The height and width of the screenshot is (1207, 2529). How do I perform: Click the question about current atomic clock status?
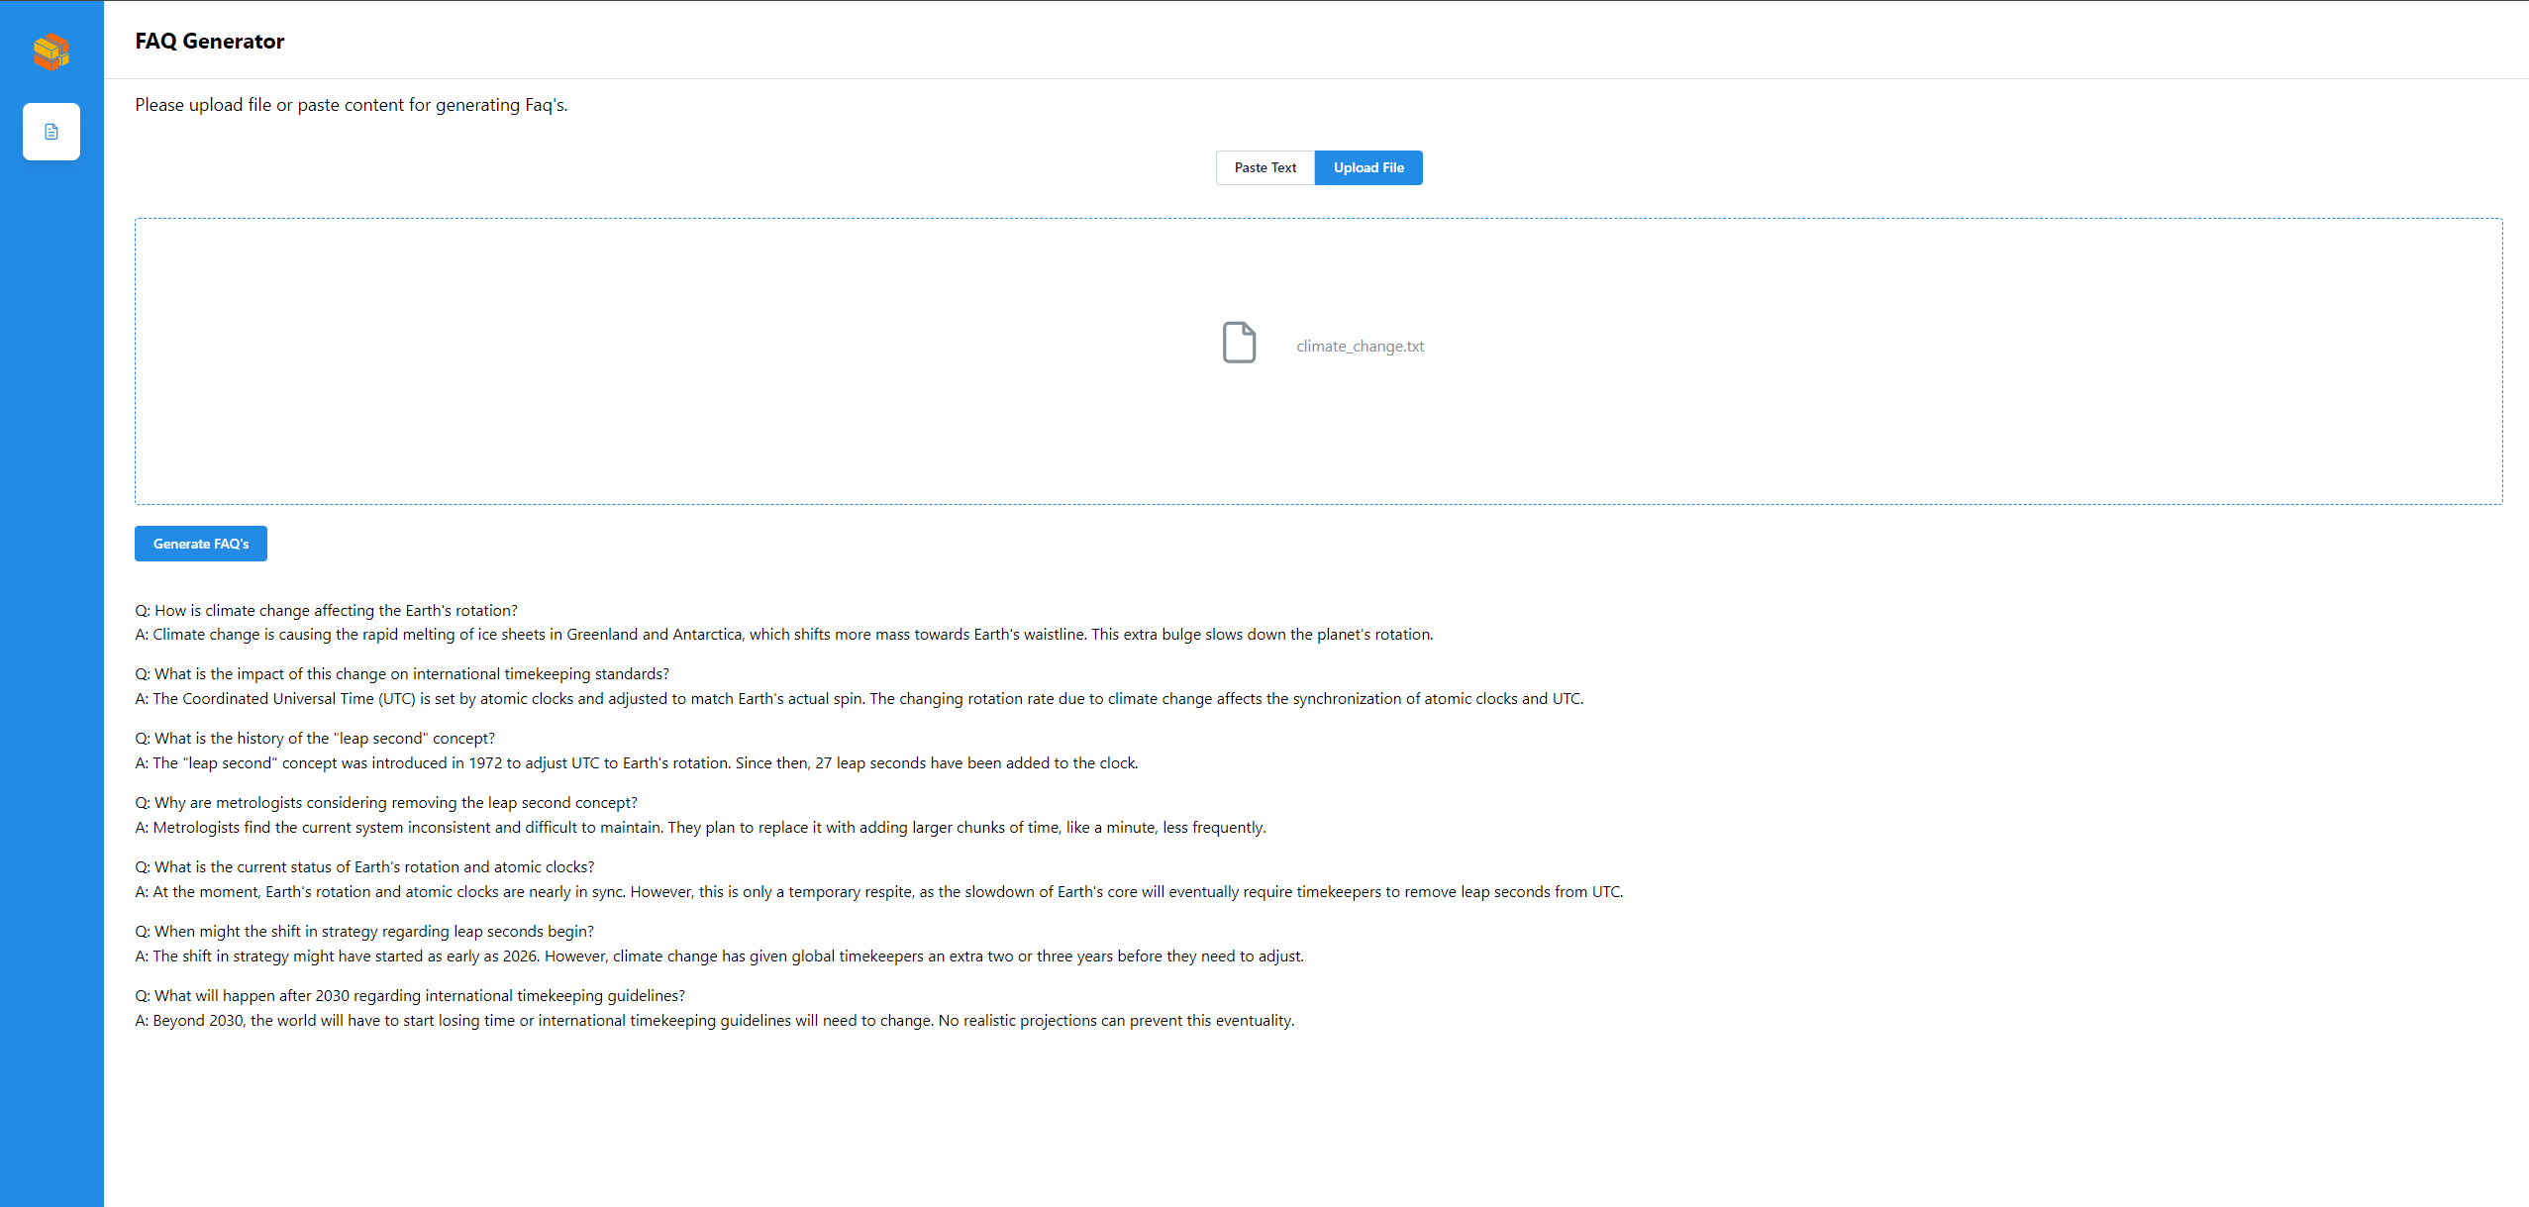(x=364, y=867)
